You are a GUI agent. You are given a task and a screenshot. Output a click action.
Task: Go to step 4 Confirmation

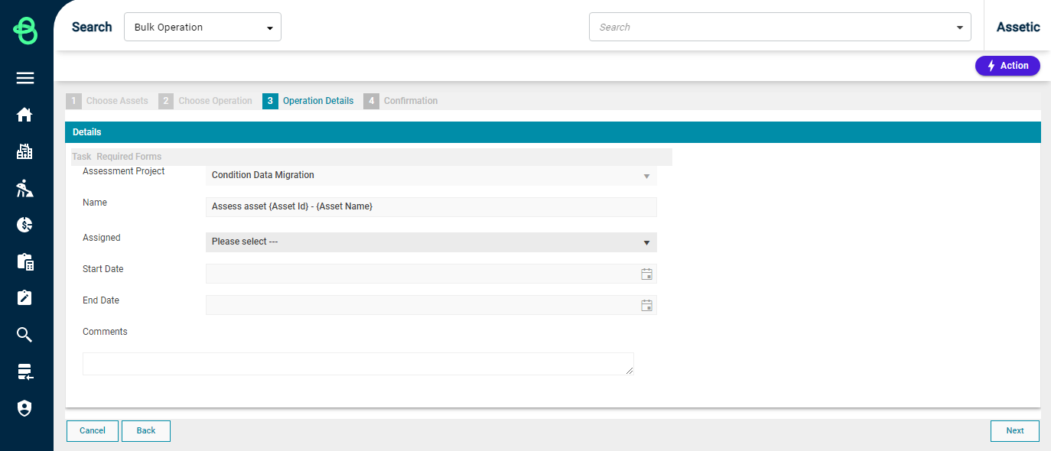tap(401, 101)
